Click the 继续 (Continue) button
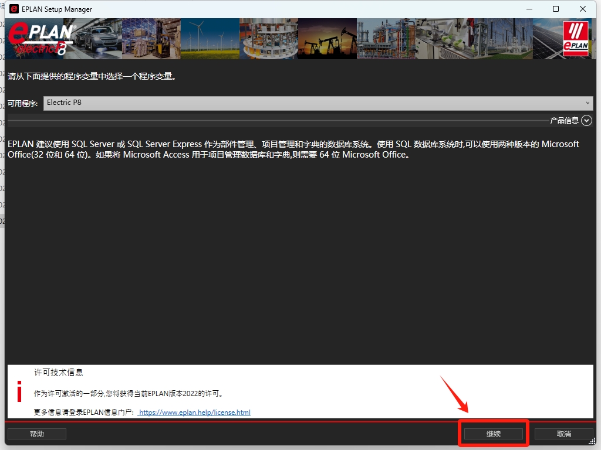The height and width of the screenshot is (450, 601). tap(493, 434)
